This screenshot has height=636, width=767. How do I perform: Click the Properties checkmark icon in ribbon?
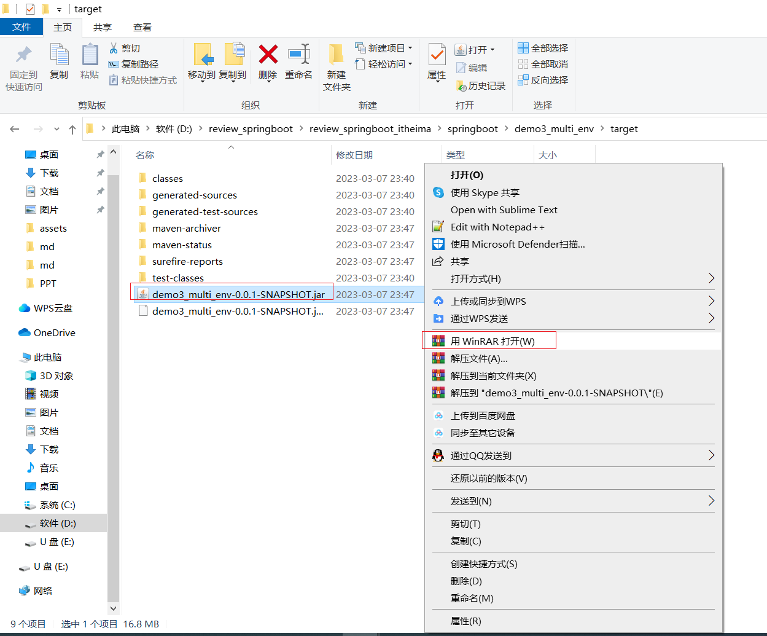tap(437, 55)
